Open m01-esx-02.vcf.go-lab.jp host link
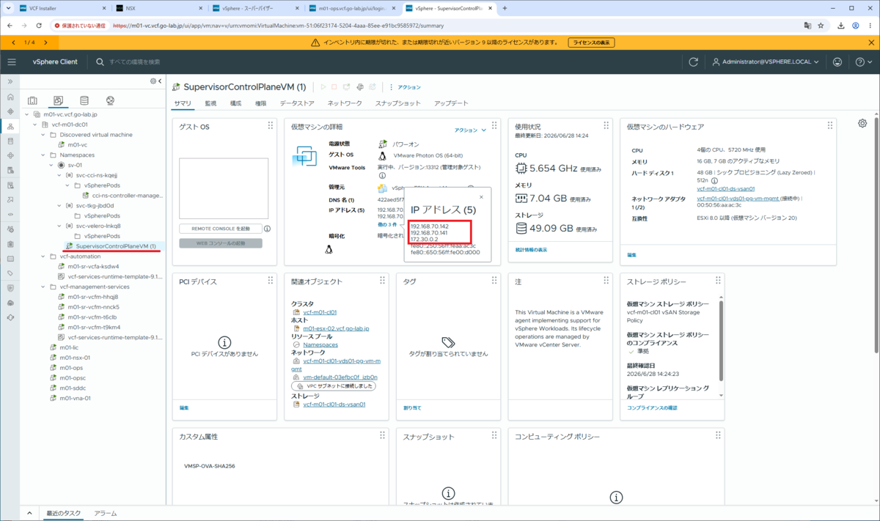880x521 pixels. pos(336,328)
